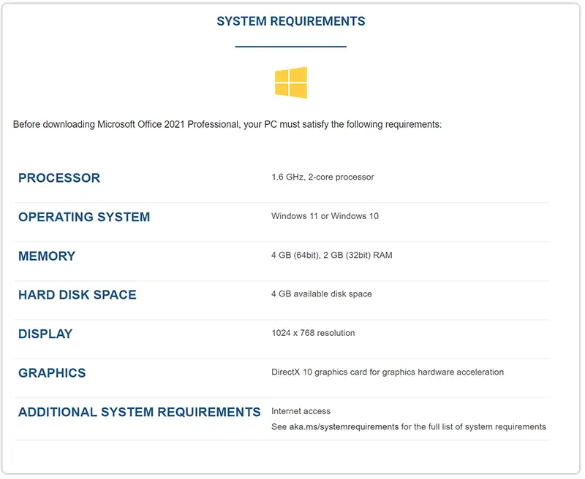Click the '4 GB (64bit), 2 GB (32bit) RAM' text
This screenshot has height=479, width=585.
[x=331, y=255]
